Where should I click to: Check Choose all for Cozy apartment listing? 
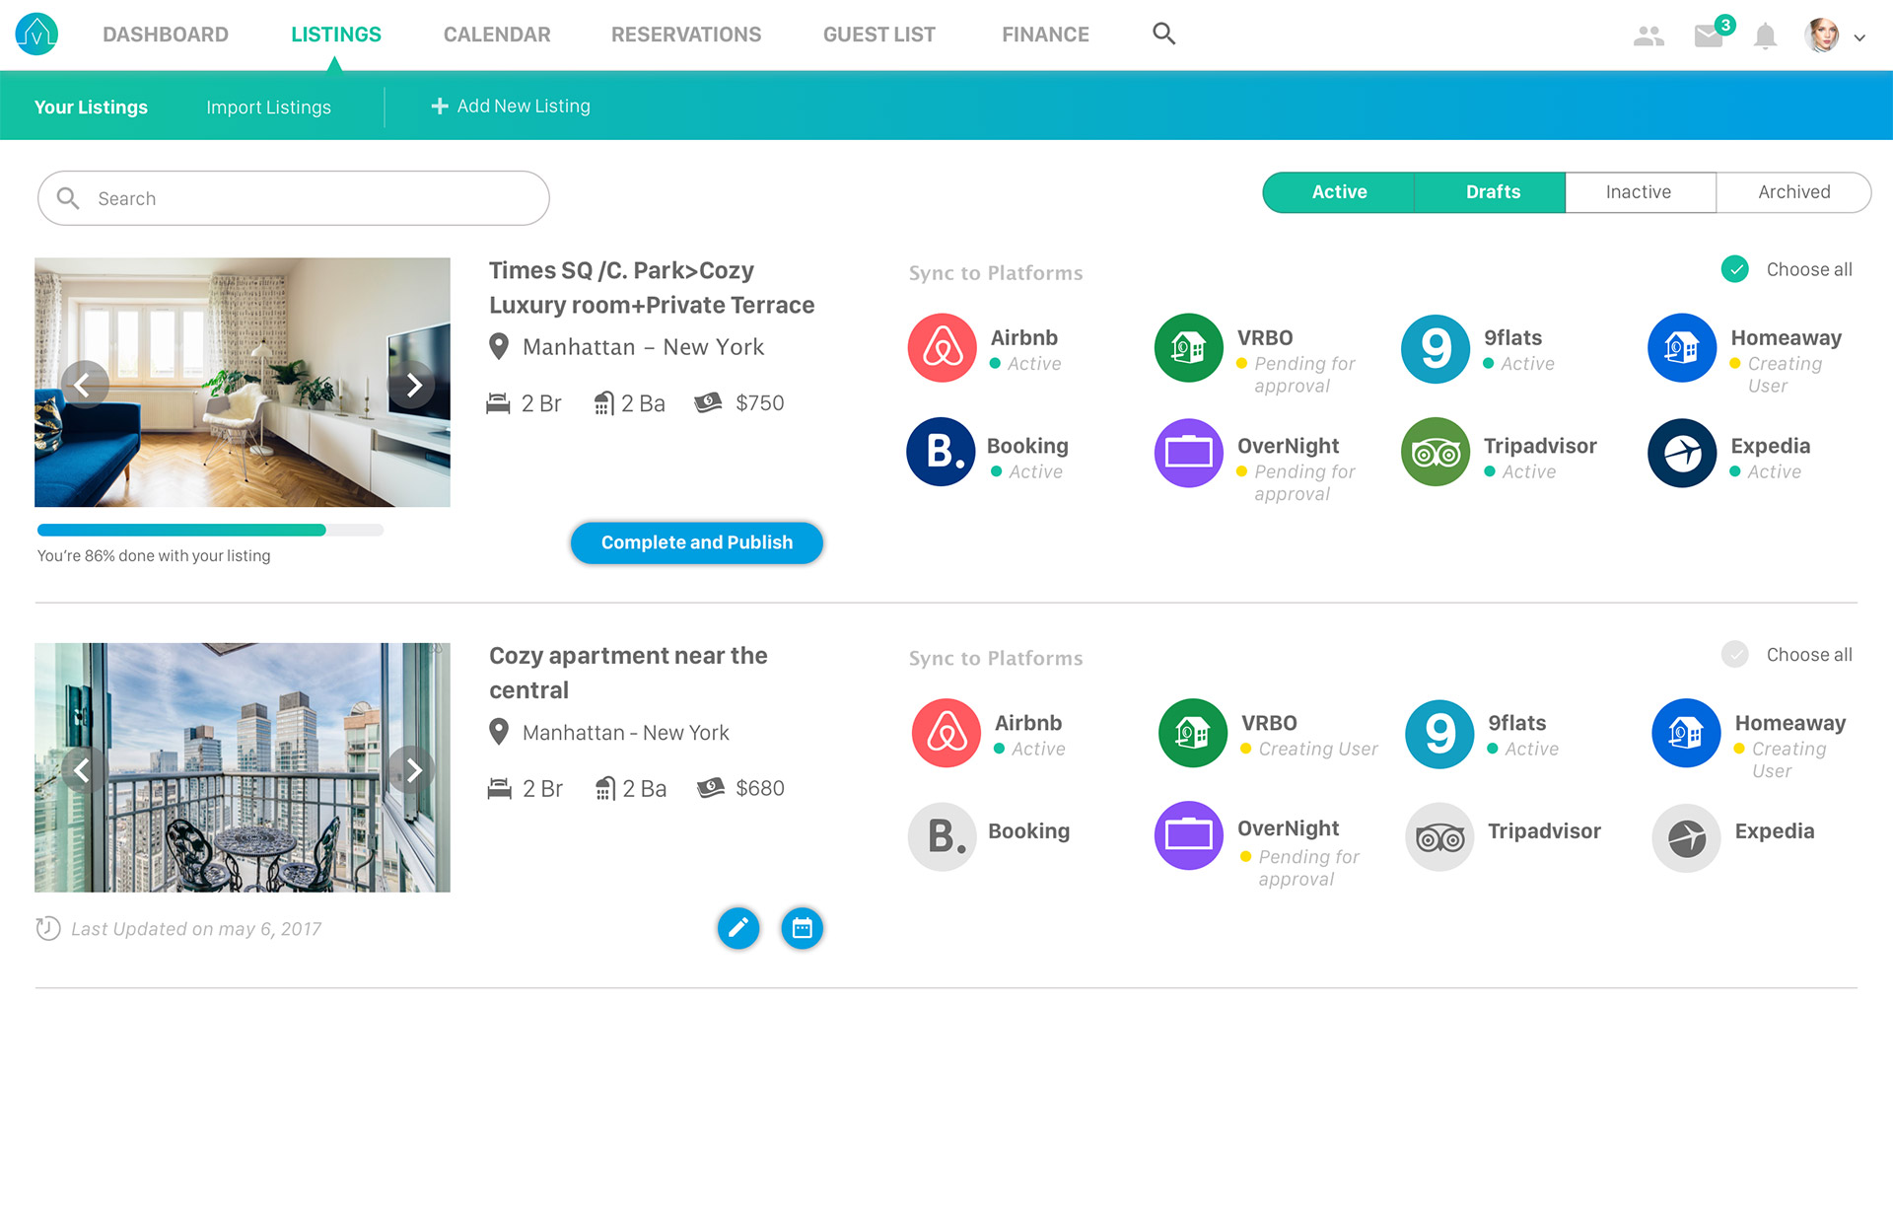tap(1734, 655)
